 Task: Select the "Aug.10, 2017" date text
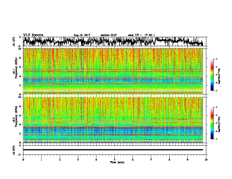tap(82, 35)
